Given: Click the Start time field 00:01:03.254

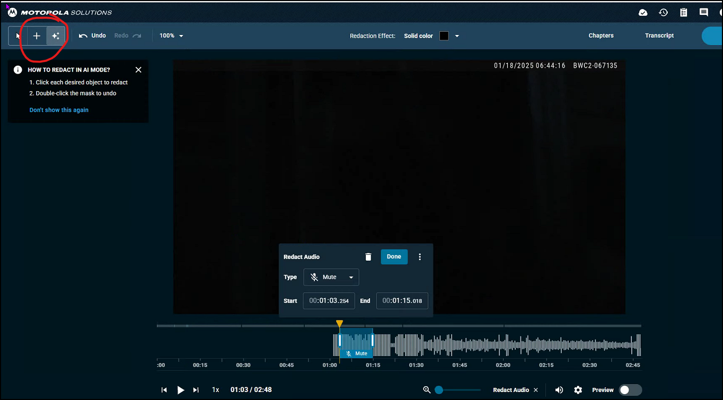Looking at the screenshot, I should point(329,301).
